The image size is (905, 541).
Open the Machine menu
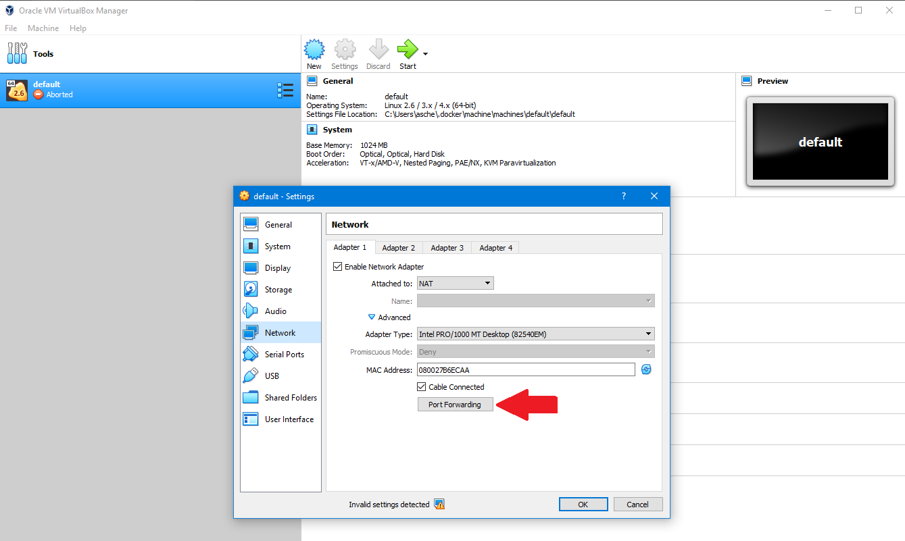tap(43, 28)
